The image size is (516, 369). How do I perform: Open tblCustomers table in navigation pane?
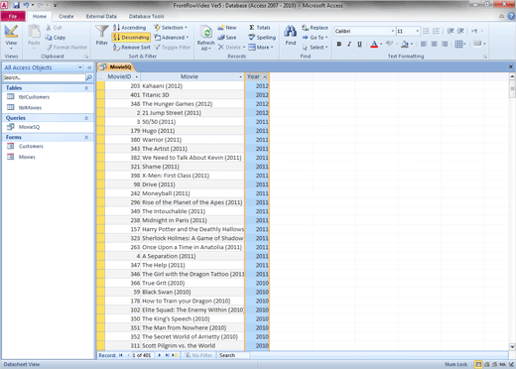(34, 97)
